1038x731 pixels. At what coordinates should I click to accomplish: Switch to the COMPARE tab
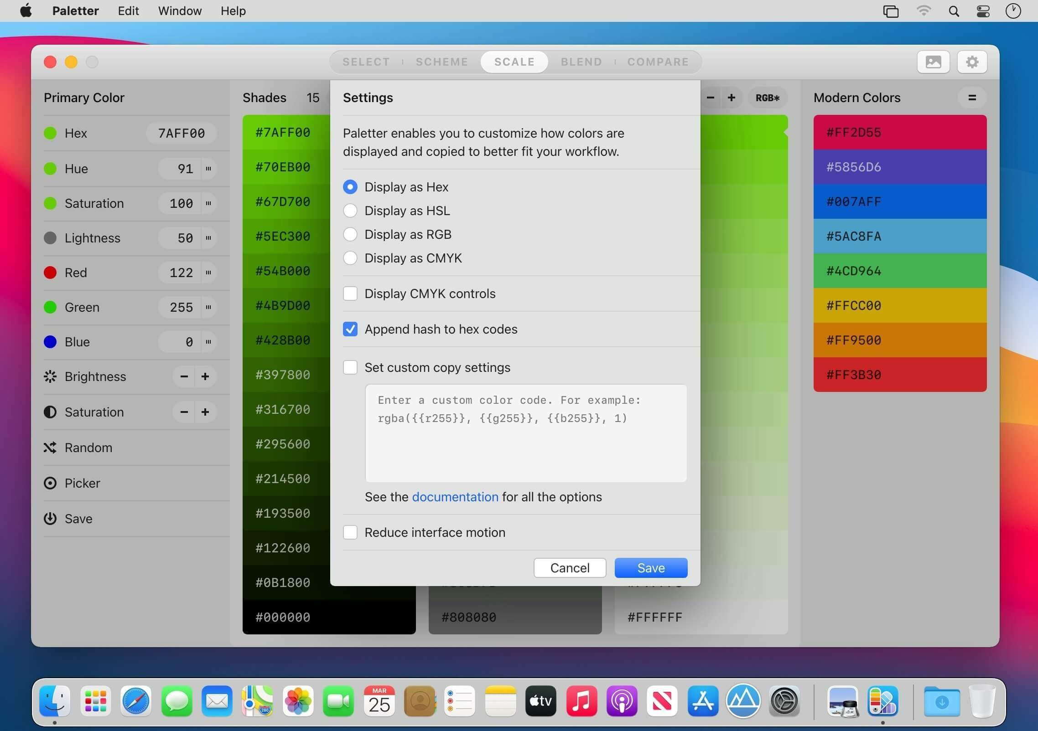click(658, 62)
